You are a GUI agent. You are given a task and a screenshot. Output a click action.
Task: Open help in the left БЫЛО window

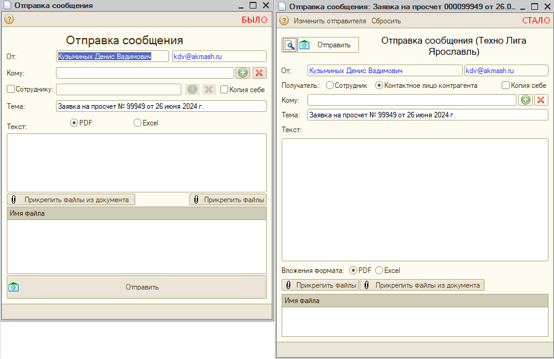pyautogui.click(x=9, y=19)
